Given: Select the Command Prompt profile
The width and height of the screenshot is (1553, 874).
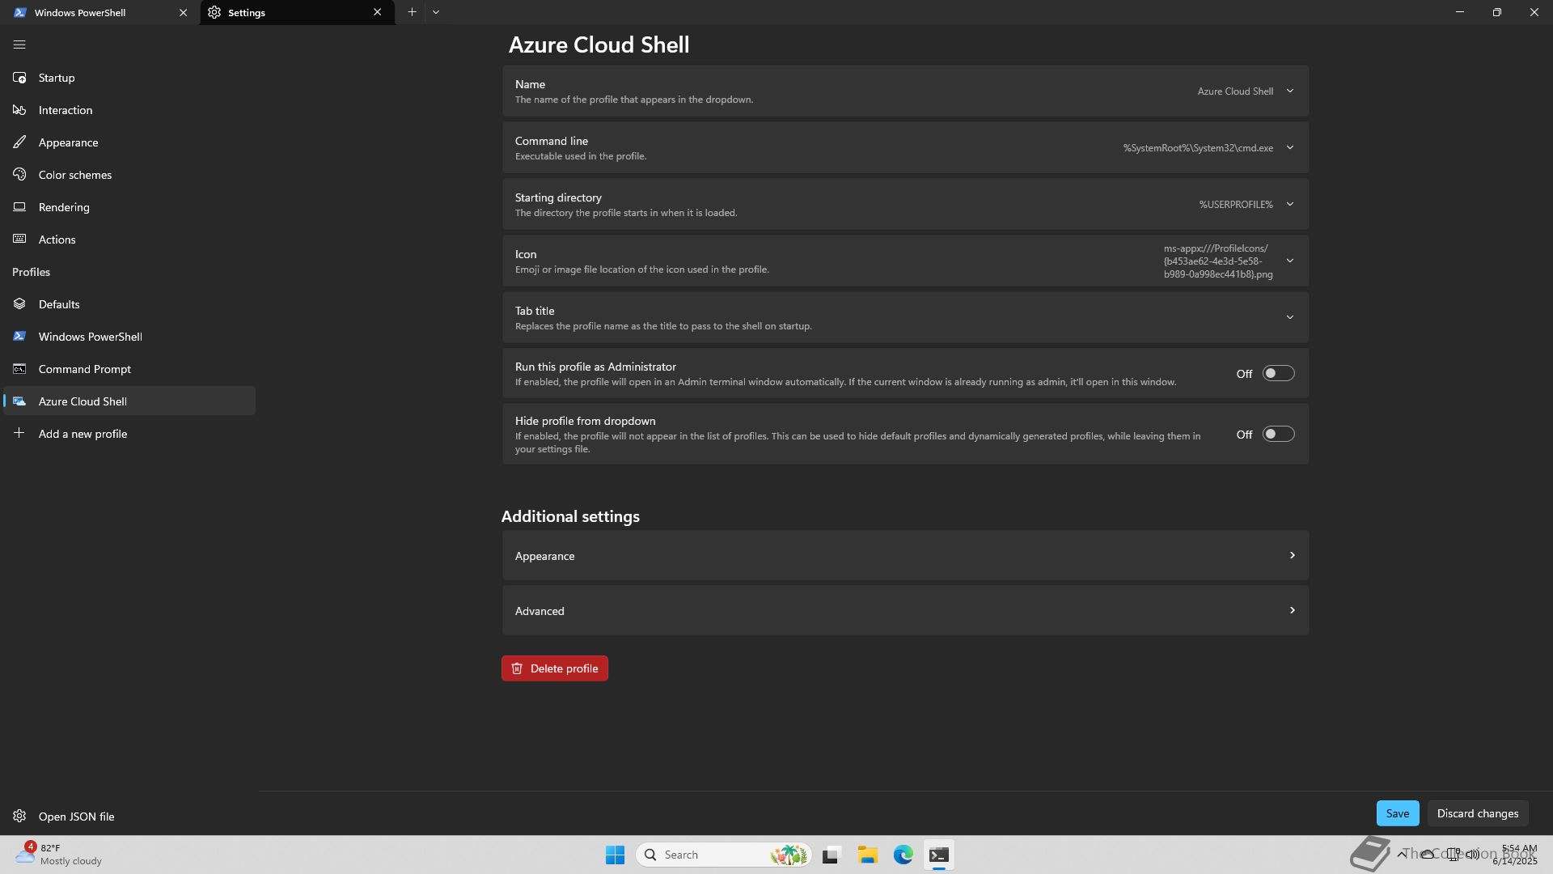Looking at the screenshot, I should pos(84,369).
